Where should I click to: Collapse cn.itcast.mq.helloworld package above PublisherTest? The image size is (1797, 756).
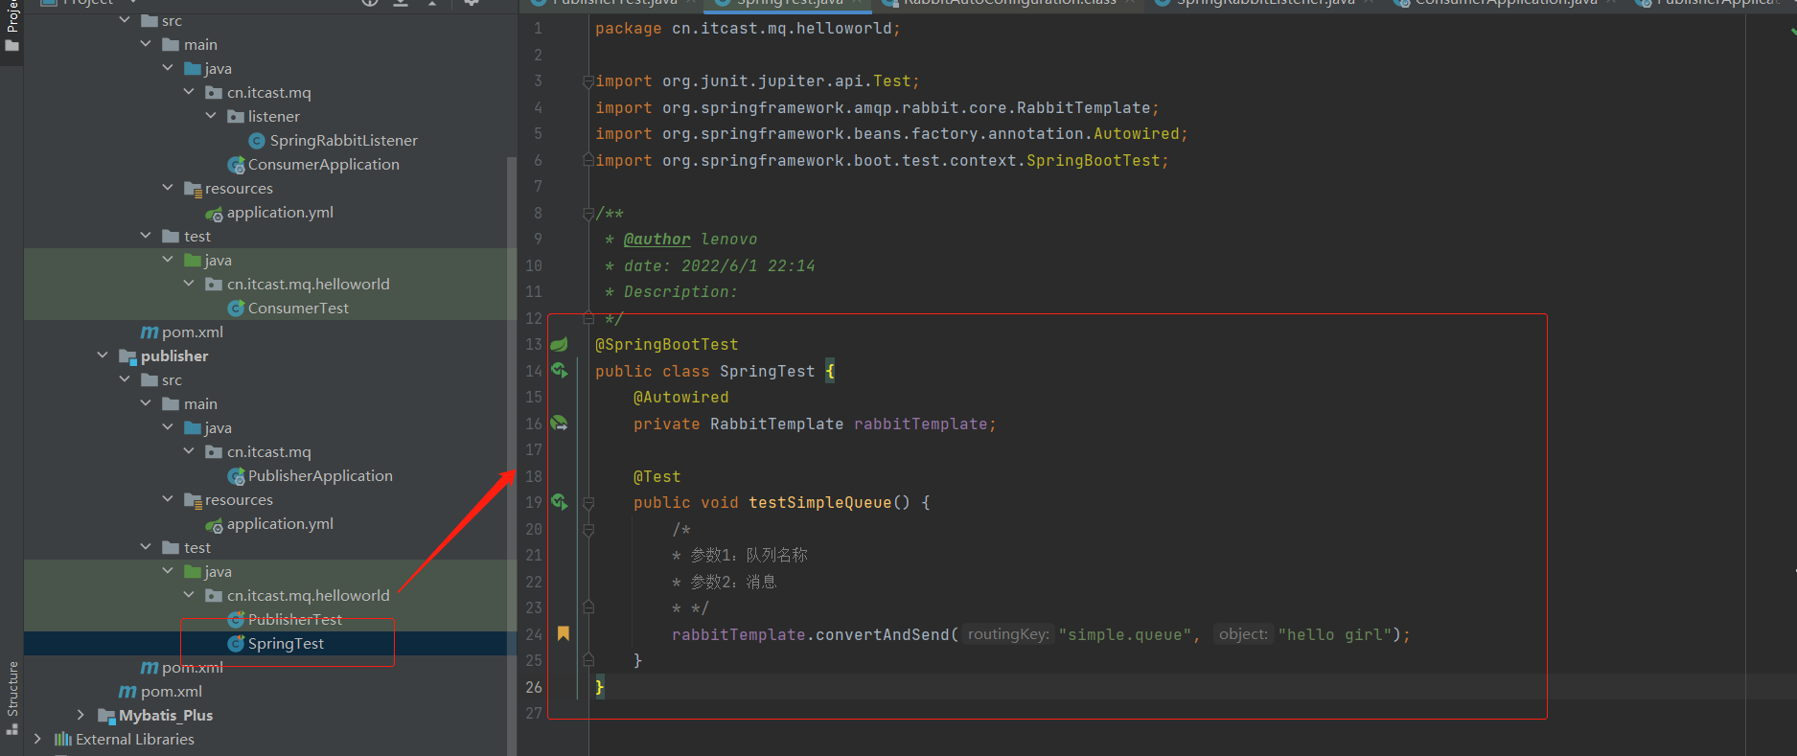pos(189,595)
